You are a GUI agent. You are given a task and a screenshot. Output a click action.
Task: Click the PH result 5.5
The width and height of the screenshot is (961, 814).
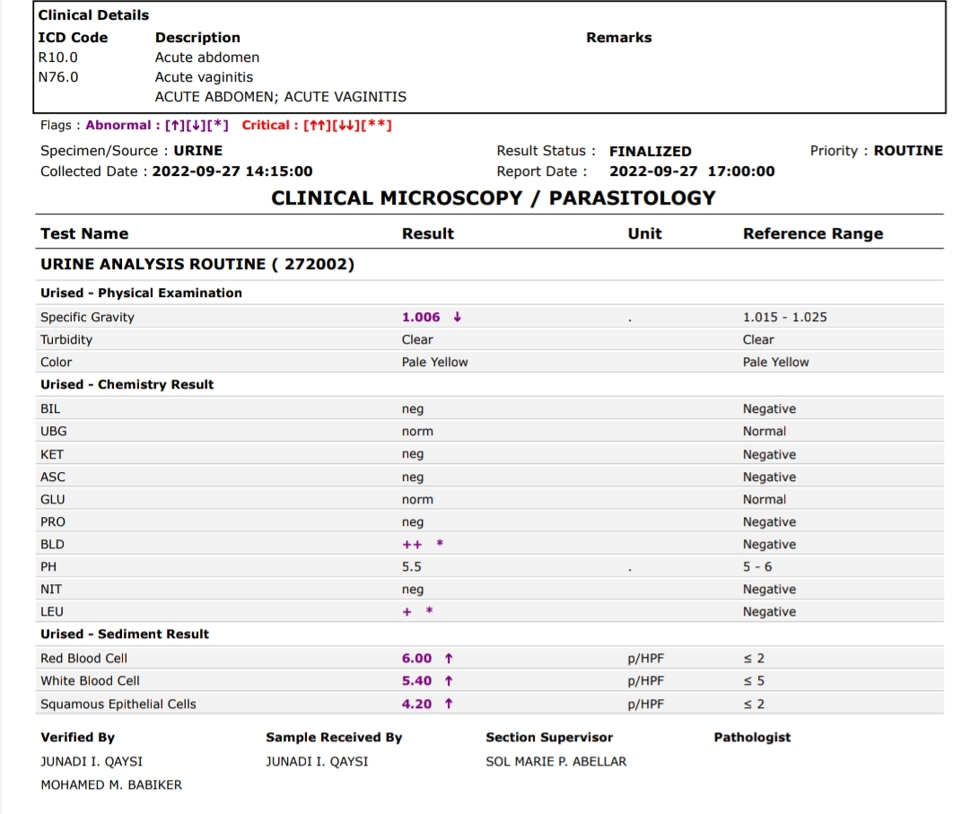[x=411, y=567]
